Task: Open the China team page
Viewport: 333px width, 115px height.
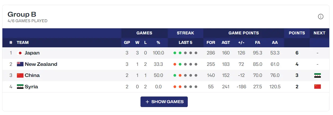Action: (32, 75)
